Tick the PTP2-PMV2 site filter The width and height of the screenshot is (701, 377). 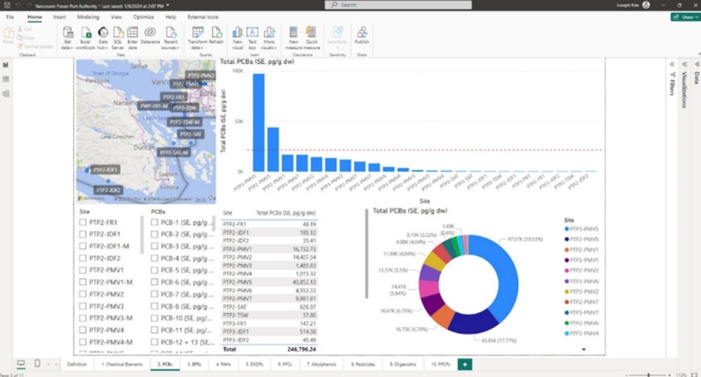click(83, 294)
